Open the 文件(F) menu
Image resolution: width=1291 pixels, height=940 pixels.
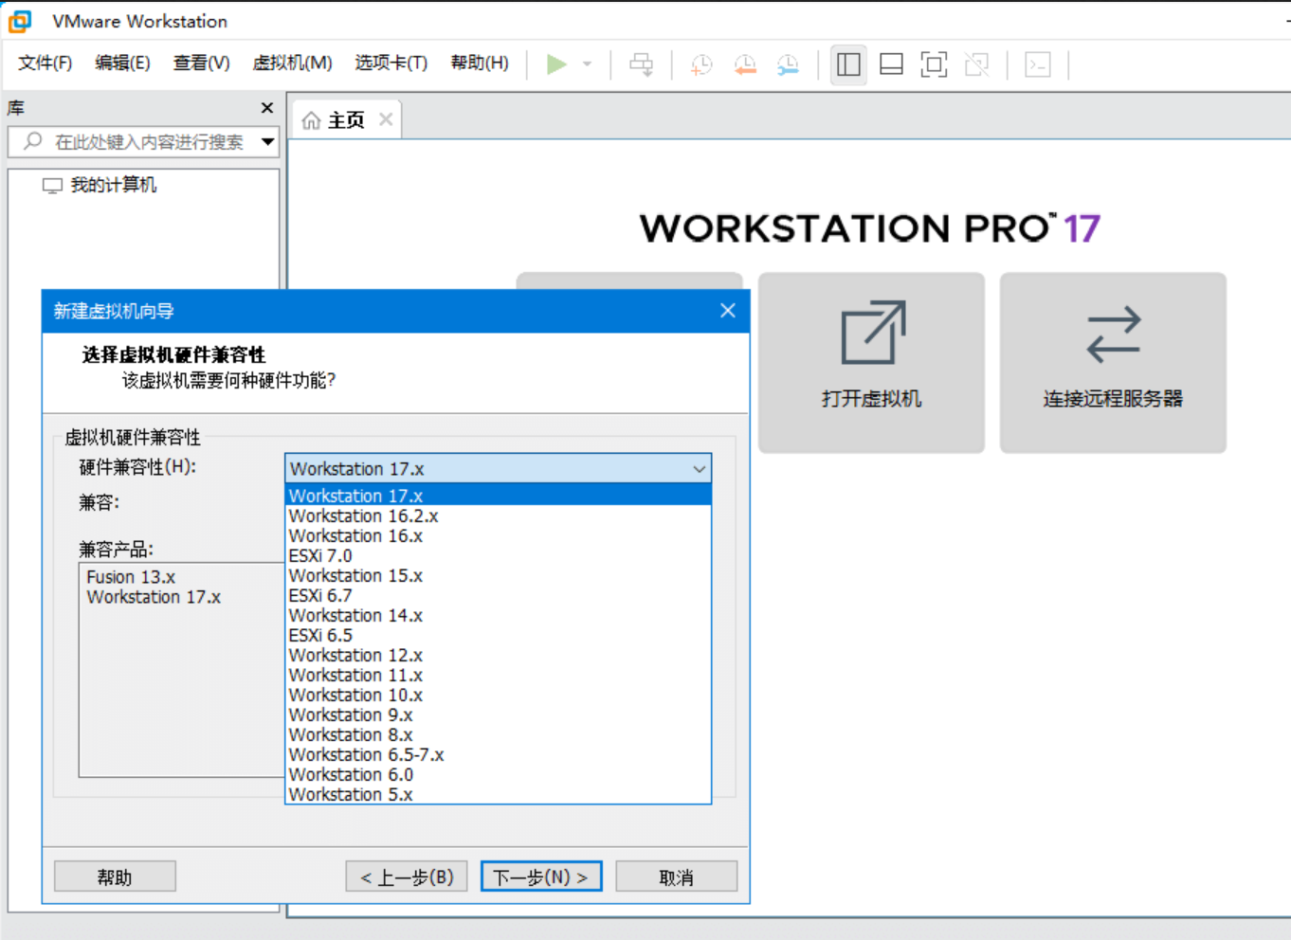pos(45,63)
